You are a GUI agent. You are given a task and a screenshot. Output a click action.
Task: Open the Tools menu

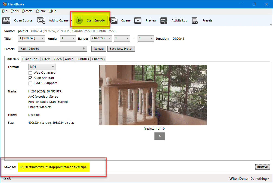coord(14,11)
